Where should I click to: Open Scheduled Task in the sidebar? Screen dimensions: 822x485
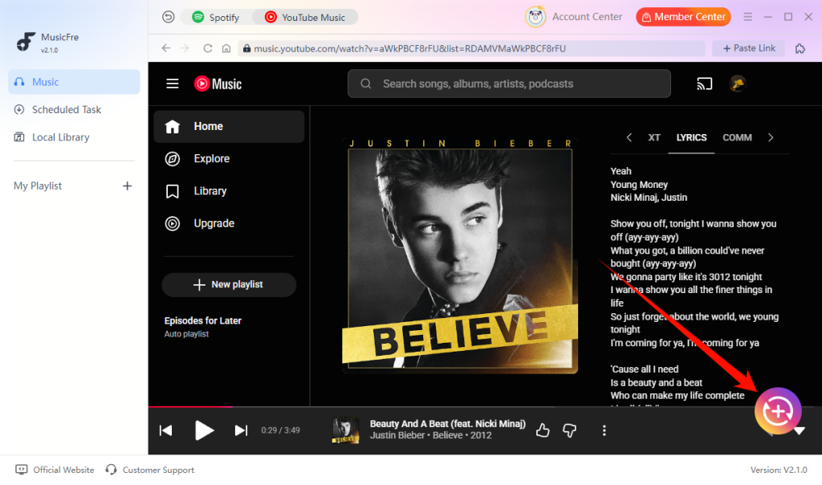click(74, 109)
